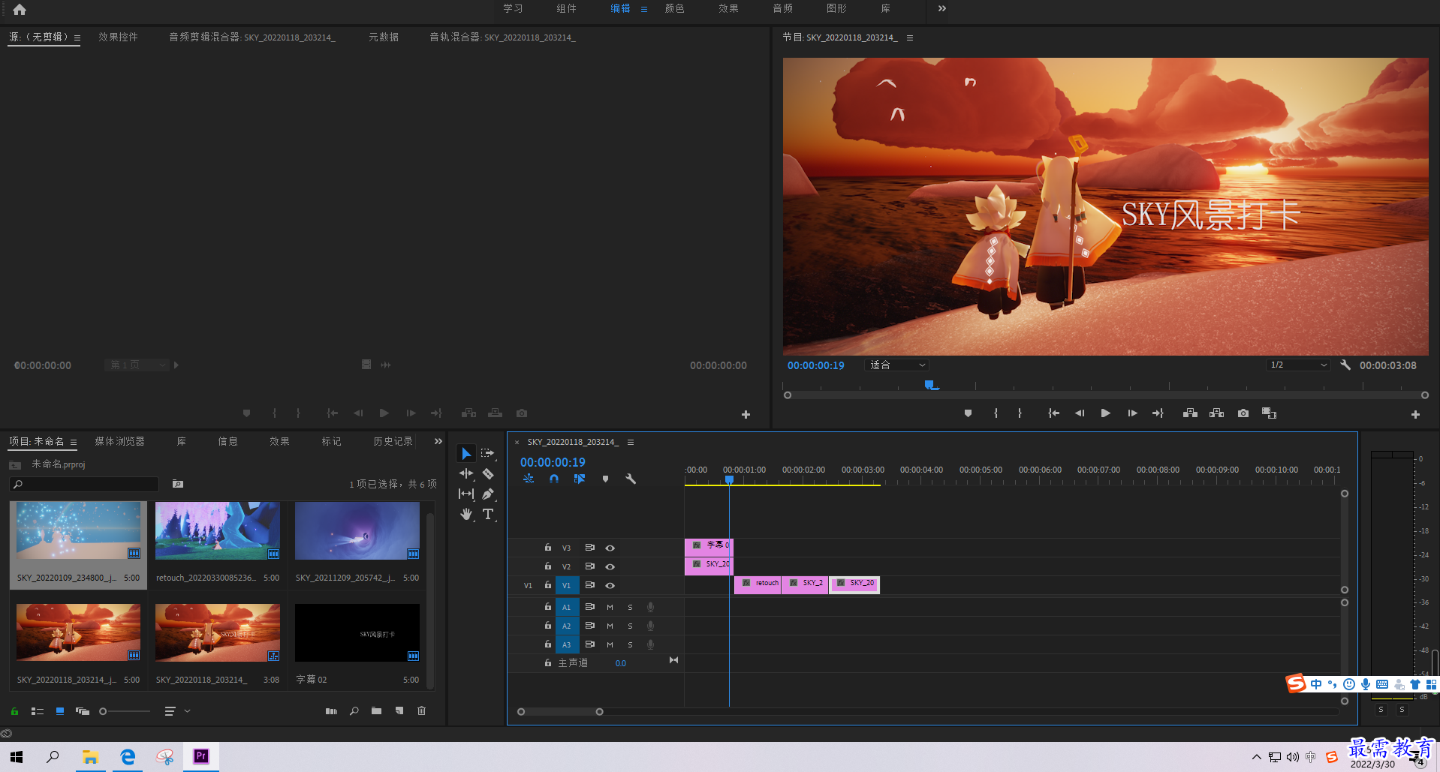Open Program Monitor panel menu
Screen dimensions: 1440x772
[910, 38]
